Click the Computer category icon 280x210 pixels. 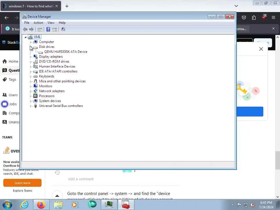pyautogui.click(x=35, y=42)
